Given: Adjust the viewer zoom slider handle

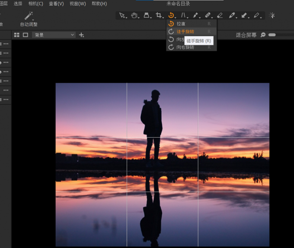Looking at the screenshot, I should (x=272, y=35).
